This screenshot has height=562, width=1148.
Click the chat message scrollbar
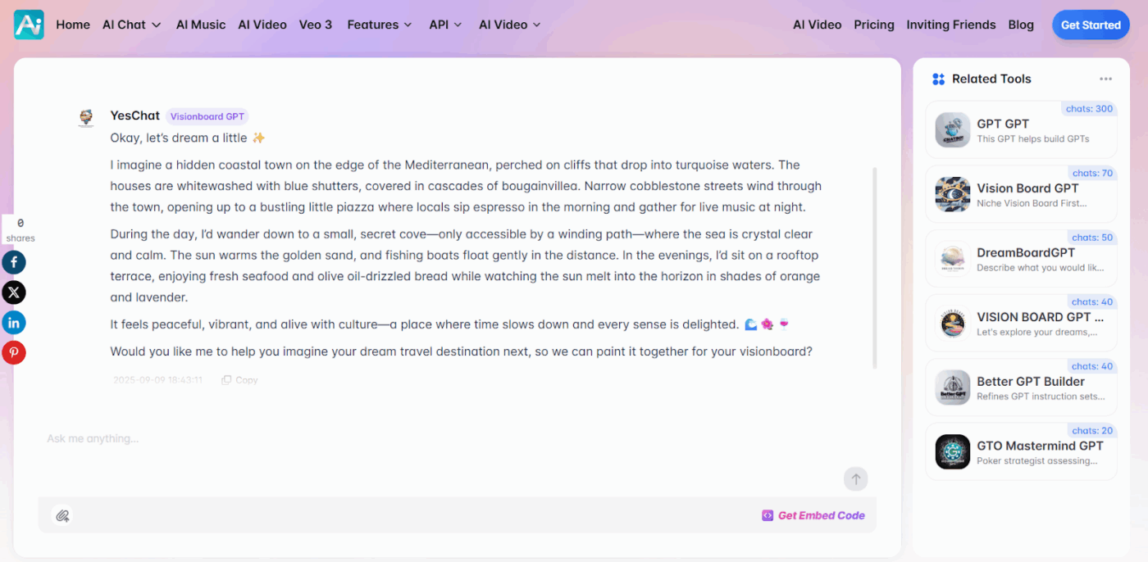pyautogui.click(x=875, y=268)
